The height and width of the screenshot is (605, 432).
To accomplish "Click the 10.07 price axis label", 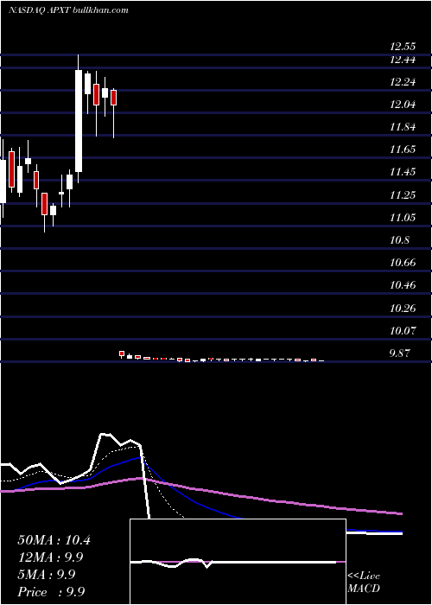I will coord(403,331).
